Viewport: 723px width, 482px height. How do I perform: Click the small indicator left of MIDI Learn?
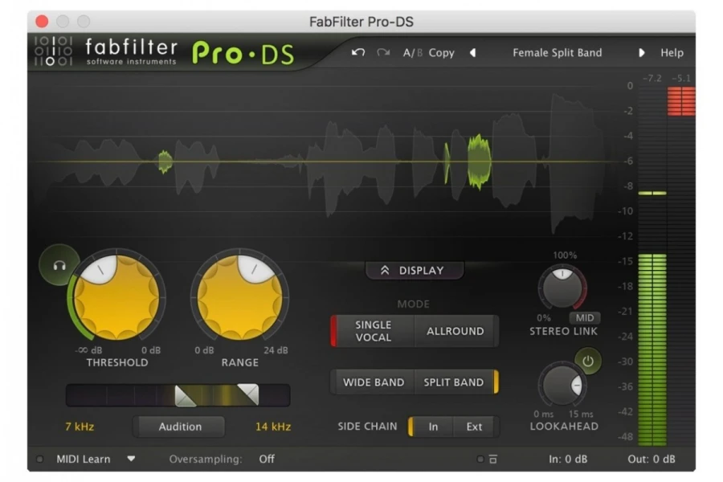click(40, 459)
